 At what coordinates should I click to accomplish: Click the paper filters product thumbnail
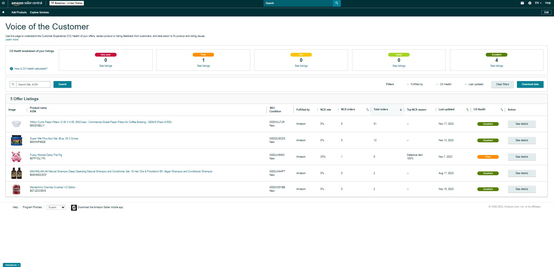(x=16, y=124)
